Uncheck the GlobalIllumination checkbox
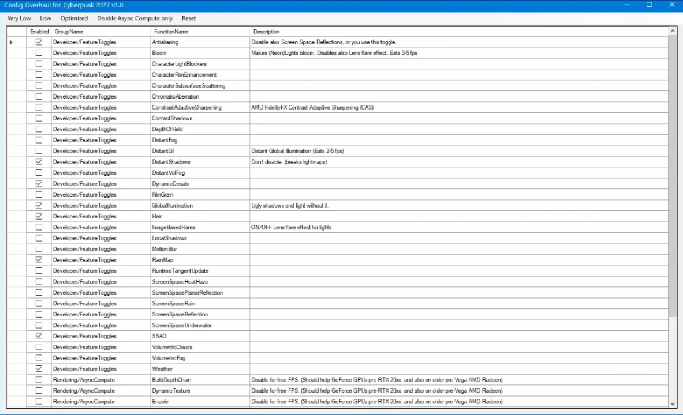Image resolution: width=683 pixels, height=415 pixels. pyautogui.click(x=39, y=205)
